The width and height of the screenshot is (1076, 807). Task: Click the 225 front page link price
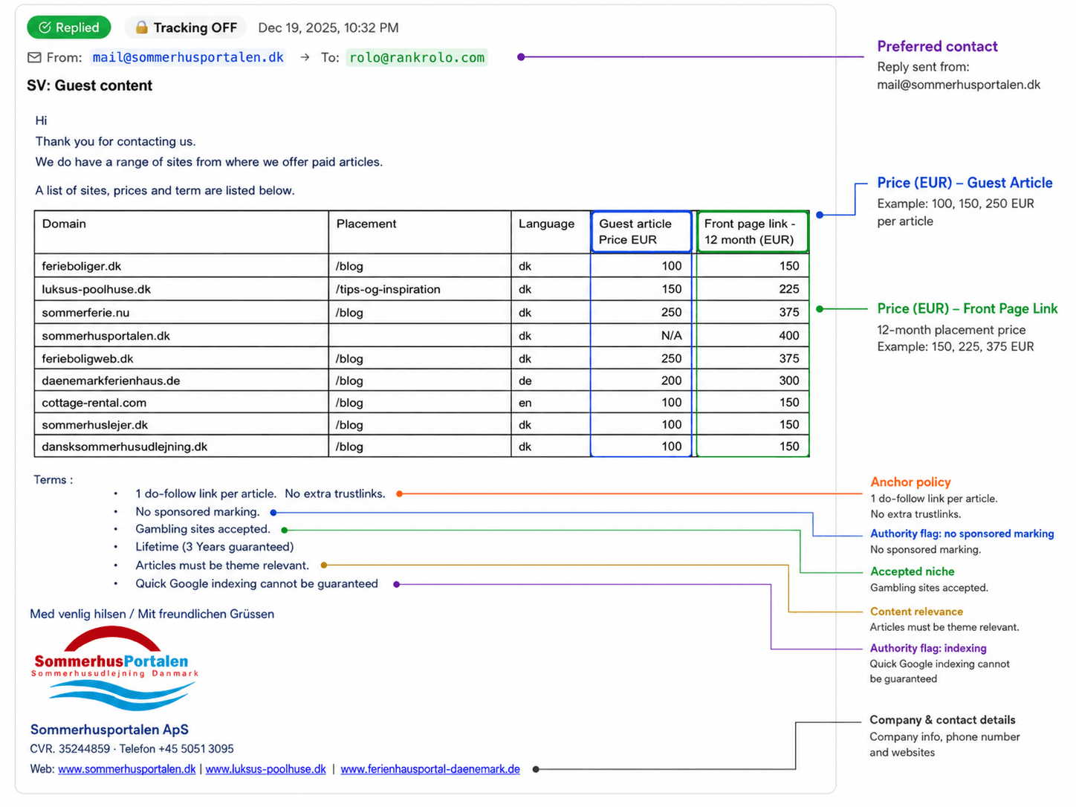[752, 289]
